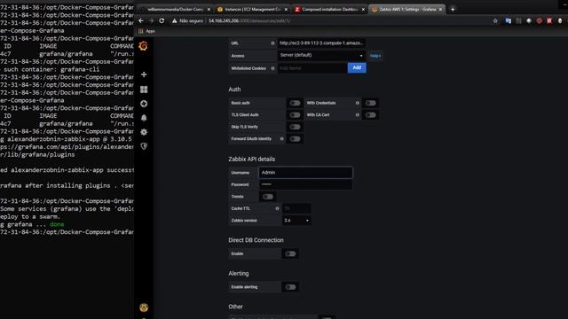Click the Help link next to Access

point(375,56)
